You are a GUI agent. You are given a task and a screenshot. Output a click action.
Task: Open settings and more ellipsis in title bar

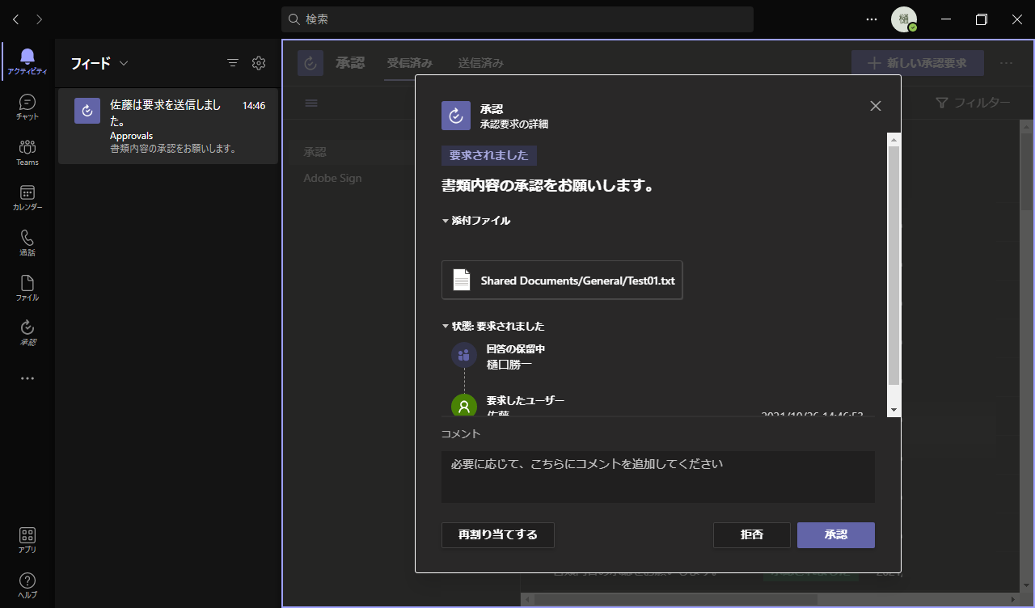(872, 19)
